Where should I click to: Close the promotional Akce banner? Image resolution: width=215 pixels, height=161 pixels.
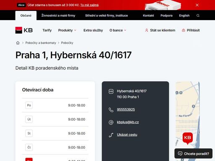(197, 5)
